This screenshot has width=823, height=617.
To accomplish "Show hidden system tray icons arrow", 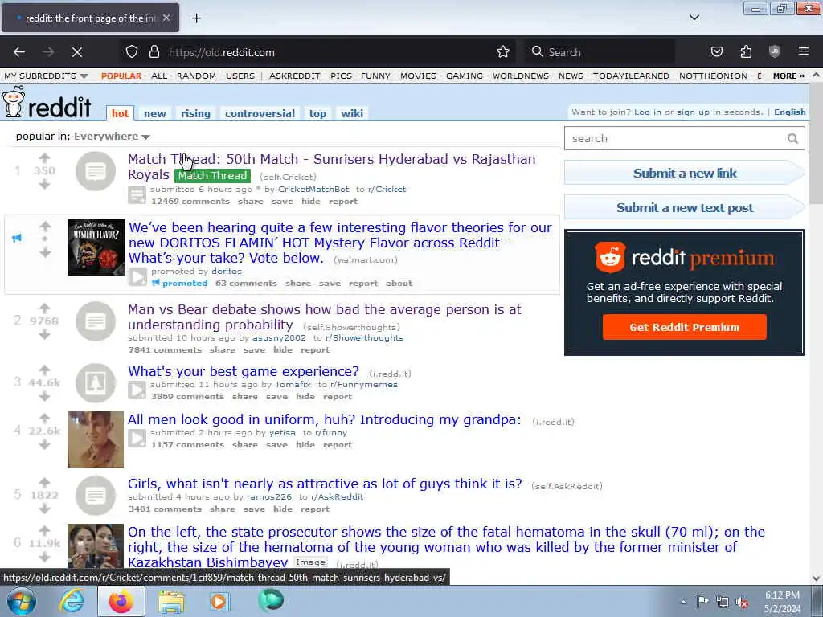I will pyautogui.click(x=683, y=602).
